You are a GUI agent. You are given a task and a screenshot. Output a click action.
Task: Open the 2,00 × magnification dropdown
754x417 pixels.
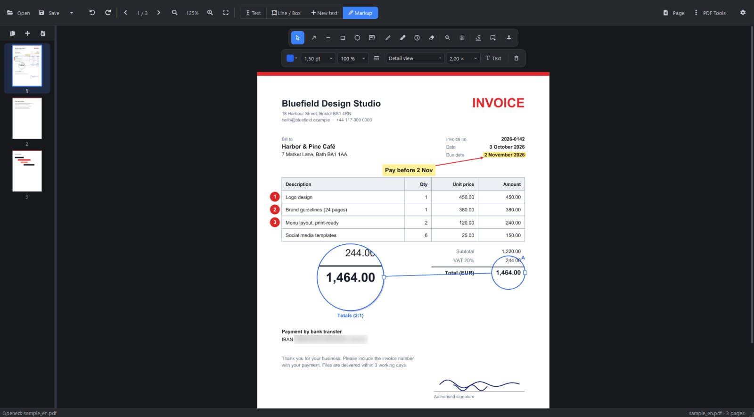tap(463, 58)
